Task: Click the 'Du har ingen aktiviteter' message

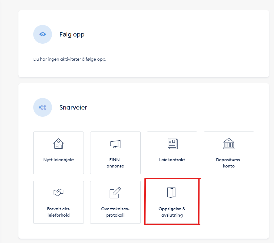Action: [70, 59]
